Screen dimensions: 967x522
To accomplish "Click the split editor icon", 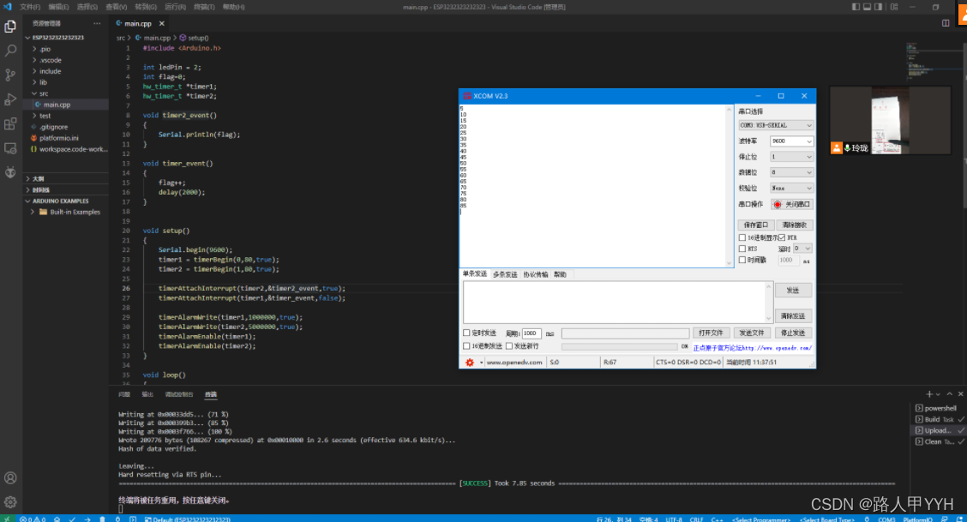I will click(x=946, y=23).
